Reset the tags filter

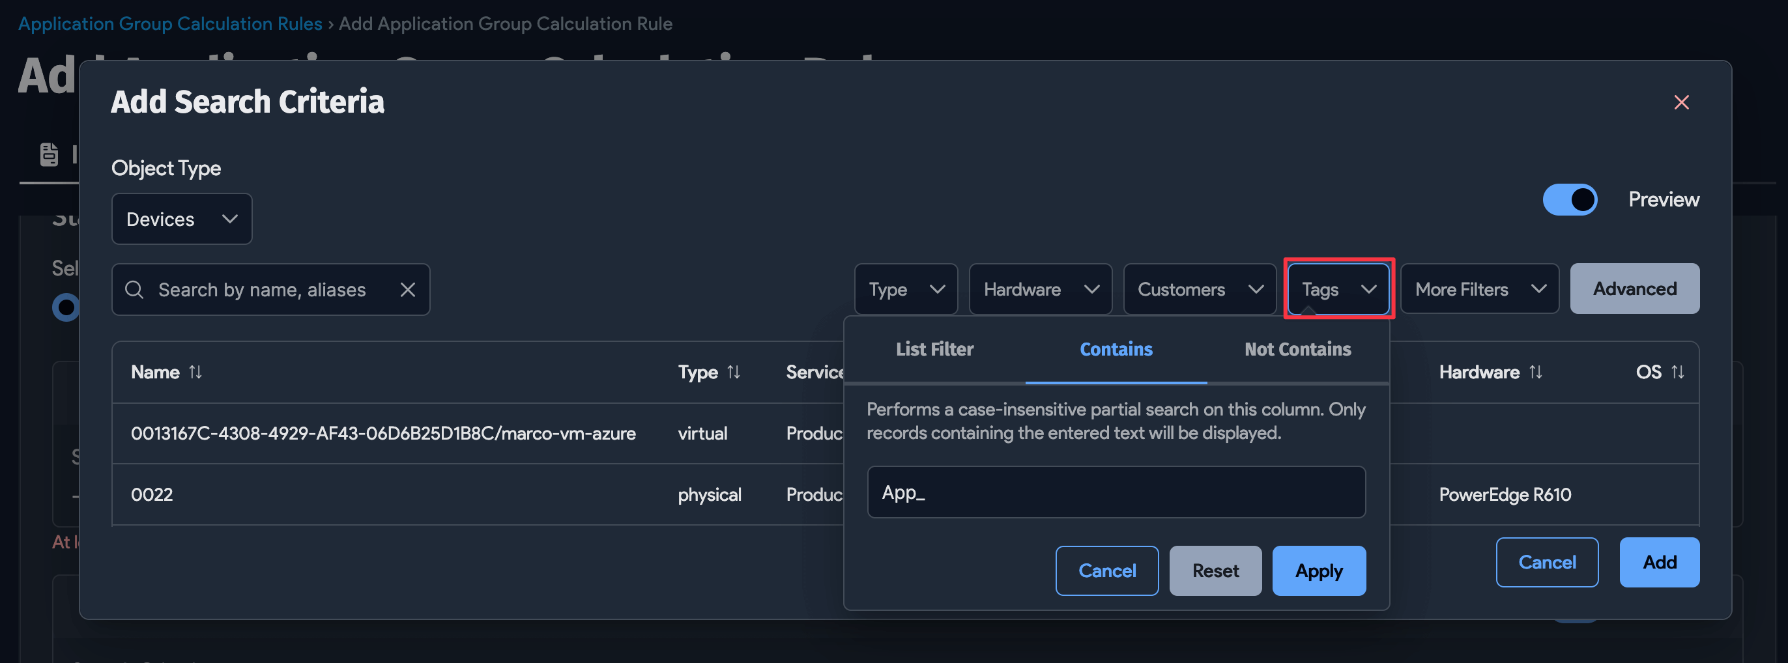click(1215, 571)
